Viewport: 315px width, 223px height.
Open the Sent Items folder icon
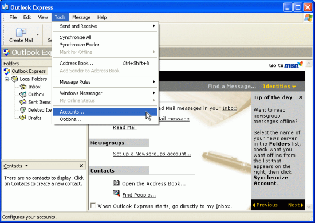pyautogui.click(x=23, y=102)
